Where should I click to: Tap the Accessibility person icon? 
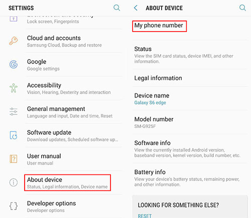click(14, 88)
